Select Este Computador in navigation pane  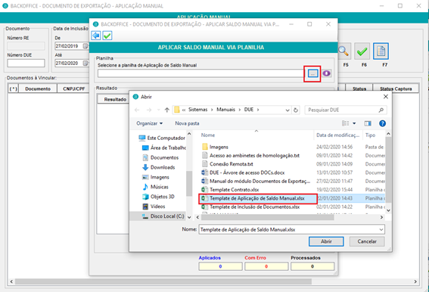tap(162, 138)
